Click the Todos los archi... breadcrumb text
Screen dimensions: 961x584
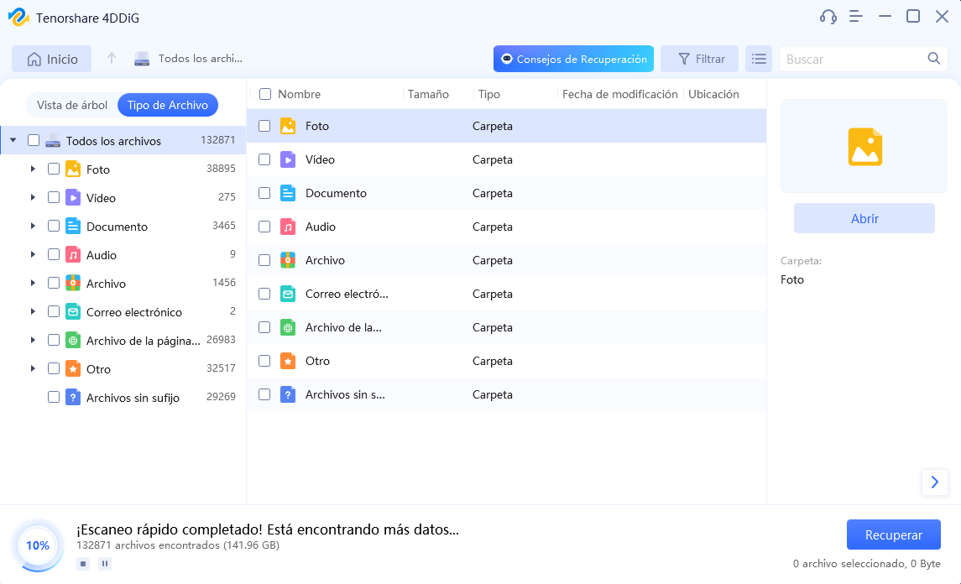click(201, 58)
